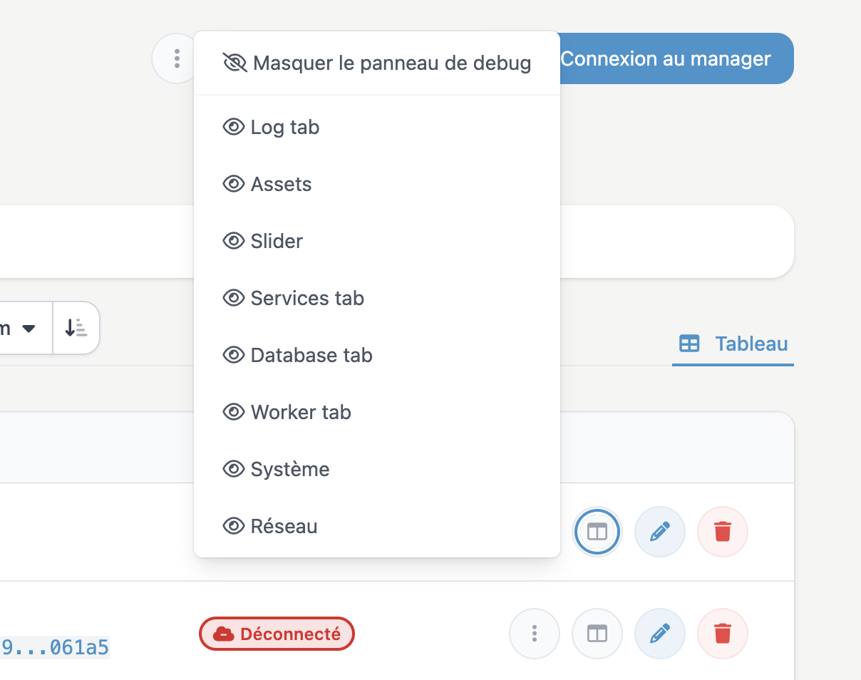Click the Connexion au manager button
The width and height of the screenshot is (861, 680).
676,58
